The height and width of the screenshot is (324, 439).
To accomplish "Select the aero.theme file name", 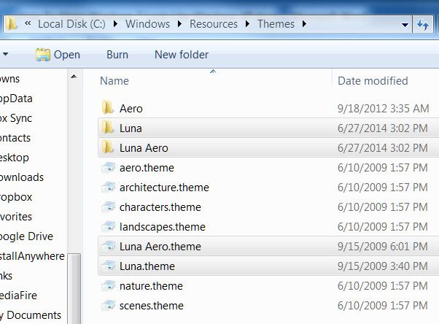I will 147,168.
